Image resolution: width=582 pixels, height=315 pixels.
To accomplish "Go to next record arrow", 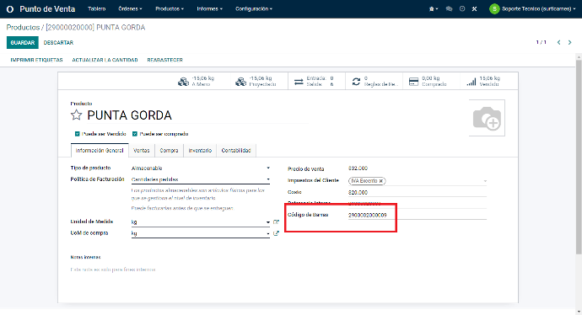I will [x=569, y=43].
